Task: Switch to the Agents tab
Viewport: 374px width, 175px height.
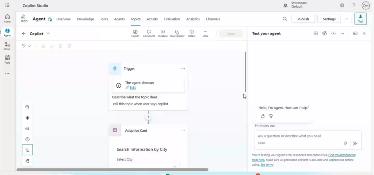Action: tap(119, 19)
